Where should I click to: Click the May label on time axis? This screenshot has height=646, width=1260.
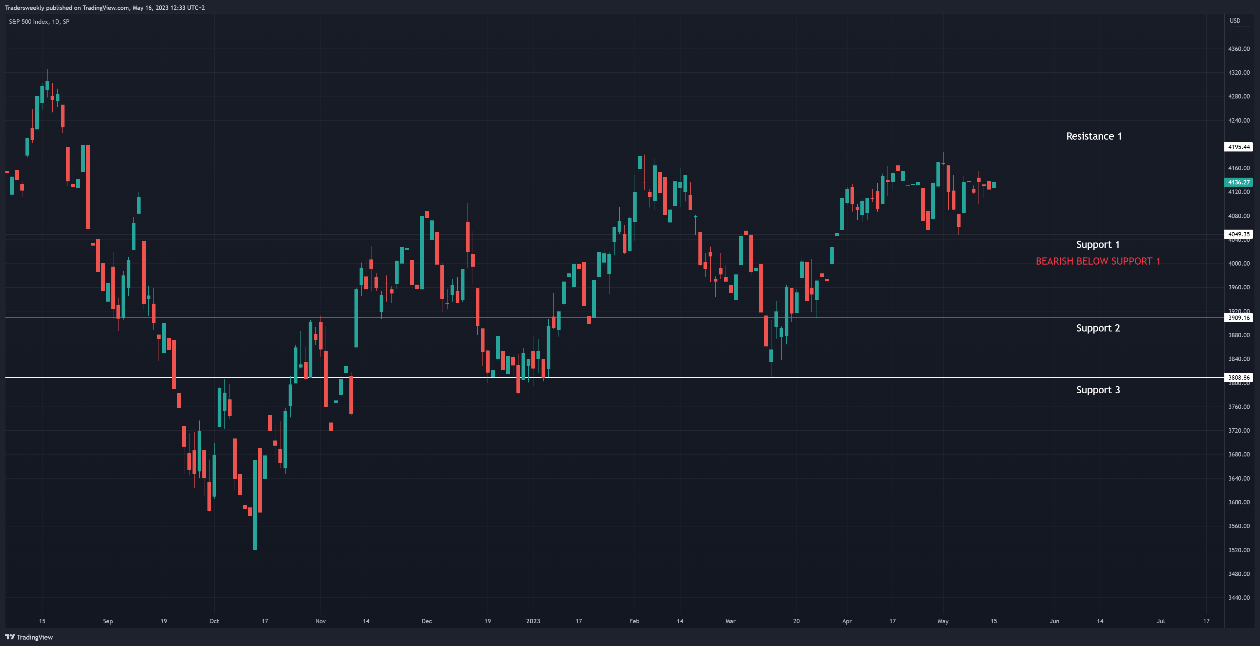[x=943, y=621]
